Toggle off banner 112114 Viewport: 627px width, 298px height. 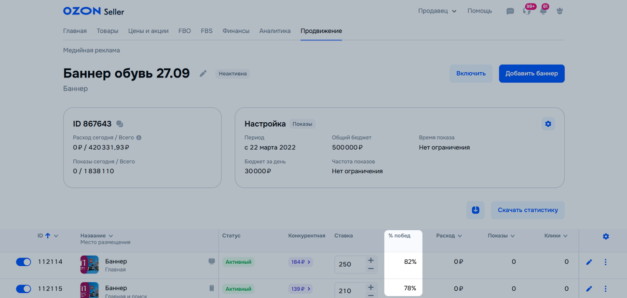click(23, 262)
